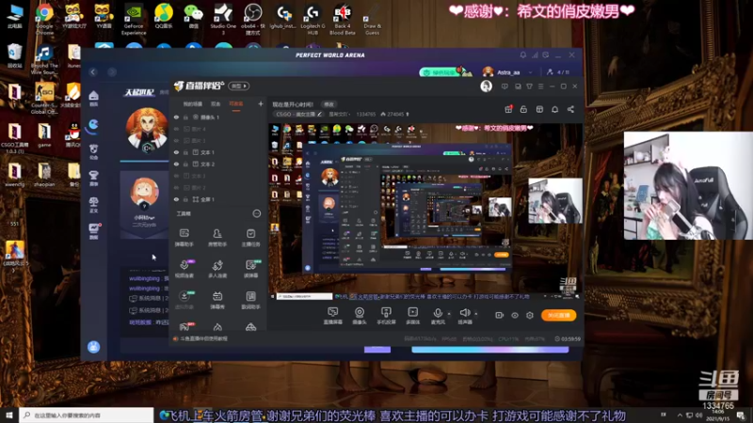
Task: Toggle visibility of 图片 2 layer
Action: (176, 187)
